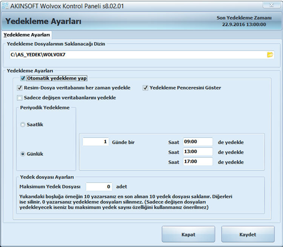Toggle Resim-Dosya veritabanını her zaman yedekle
Image resolution: width=283 pixels, height=247 pixels.
[x=19, y=88]
